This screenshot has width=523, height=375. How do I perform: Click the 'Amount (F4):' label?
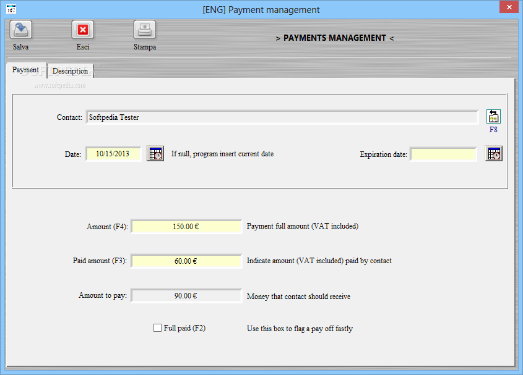click(107, 227)
